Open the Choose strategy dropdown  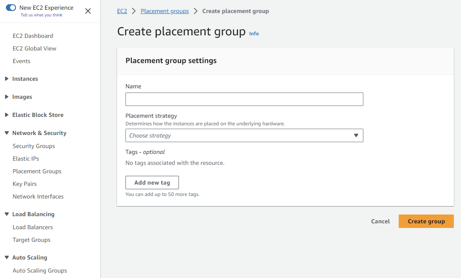tap(244, 135)
